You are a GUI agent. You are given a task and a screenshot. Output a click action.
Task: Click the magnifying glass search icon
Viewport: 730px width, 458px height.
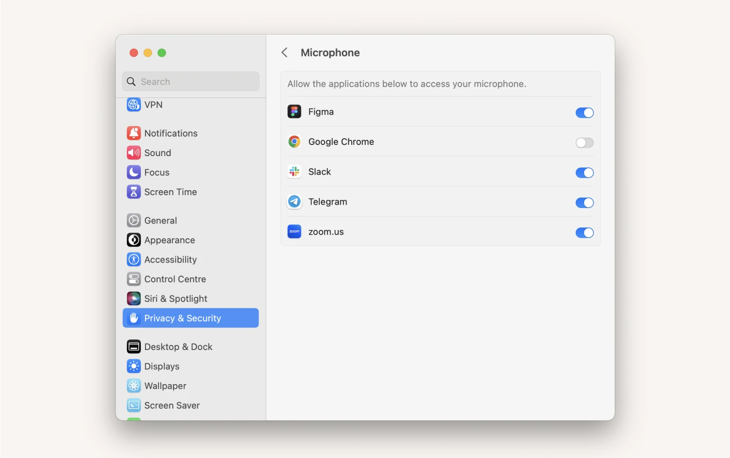131,82
